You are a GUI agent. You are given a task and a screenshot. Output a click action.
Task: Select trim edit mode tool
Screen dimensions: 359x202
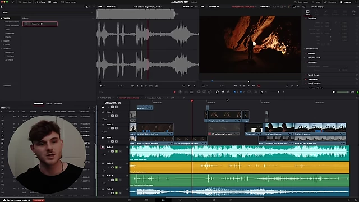point(180,92)
